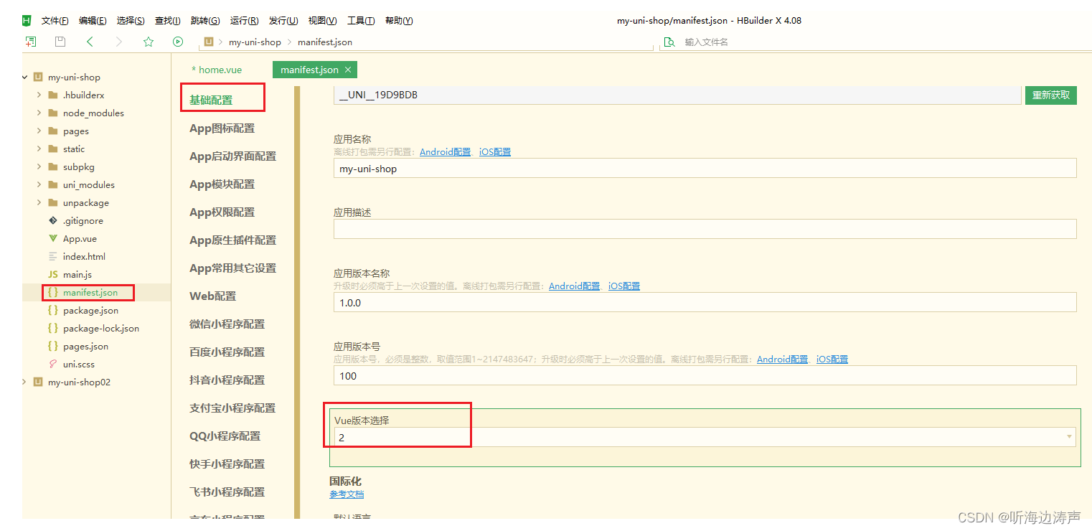Select the 支付宝小程序配置 section
1092x531 pixels.
click(x=232, y=408)
